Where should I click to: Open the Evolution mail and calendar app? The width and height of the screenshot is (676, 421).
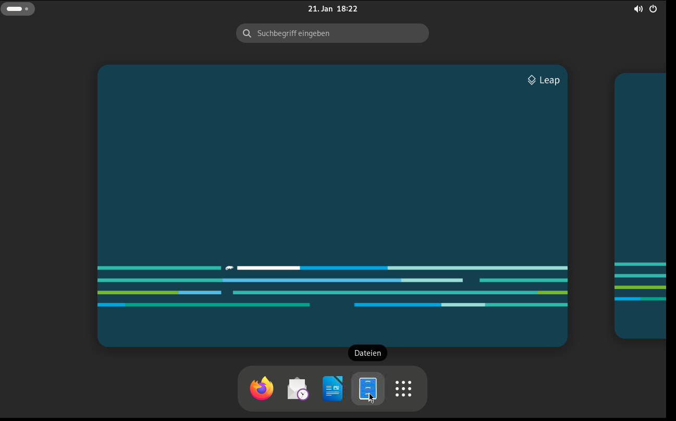[298, 389]
